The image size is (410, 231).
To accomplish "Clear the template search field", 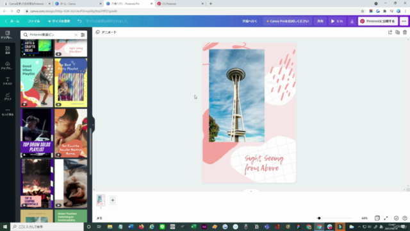I will coord(76,35).
